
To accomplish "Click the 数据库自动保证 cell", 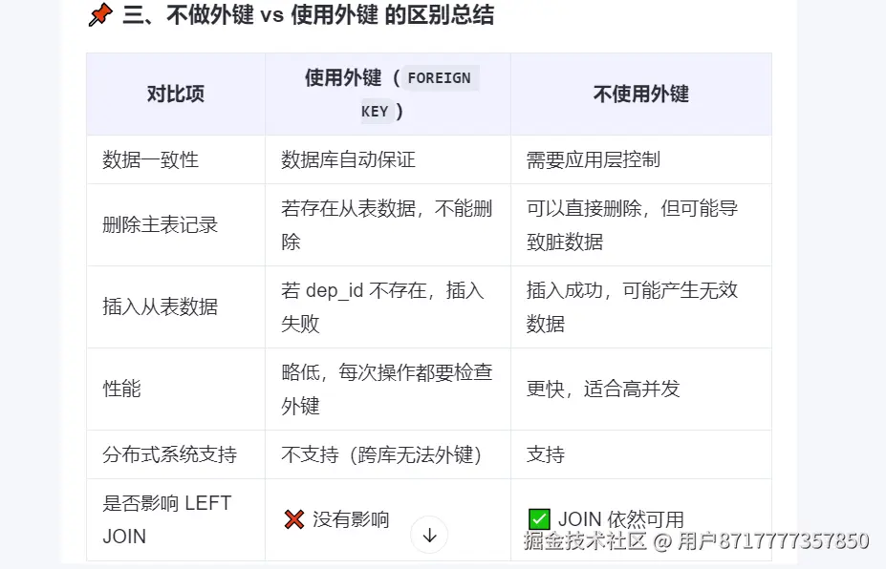I will [x=348, y=159].
